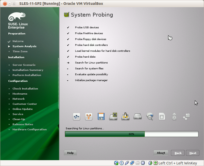204x166 pixels.
Task: Click the Installation section heading
Action: pos(16,57)
